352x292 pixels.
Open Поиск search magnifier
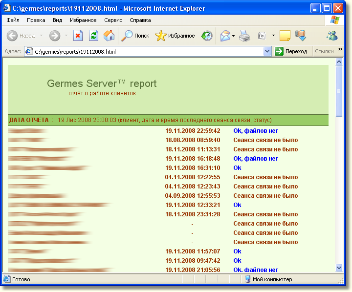[135, 36]
